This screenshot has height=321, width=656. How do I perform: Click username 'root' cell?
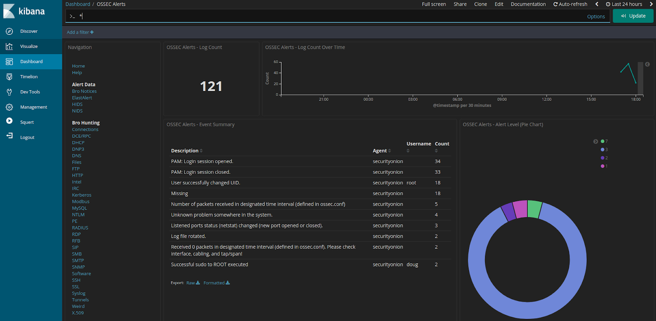(411, 183)
